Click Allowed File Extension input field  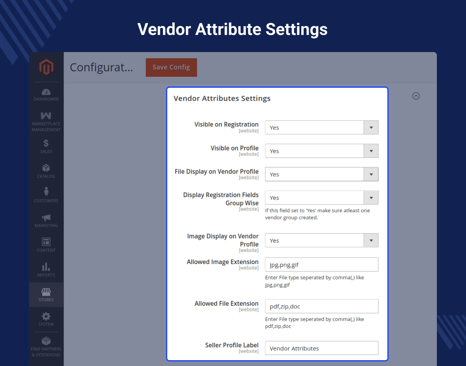[322, 306]
